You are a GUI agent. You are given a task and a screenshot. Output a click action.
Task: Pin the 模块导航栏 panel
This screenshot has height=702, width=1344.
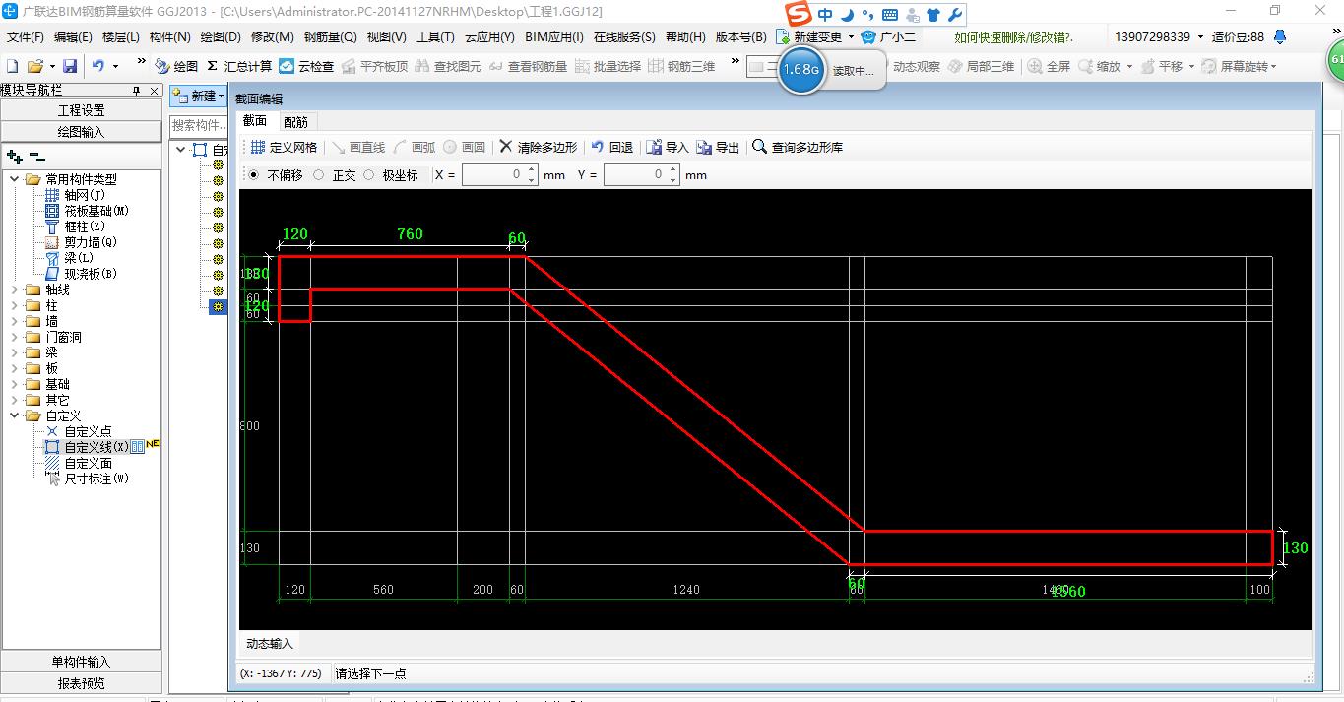click(x=136, y=90)
